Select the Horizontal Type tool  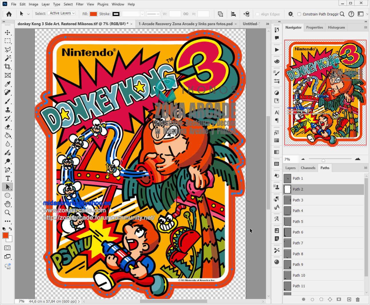point(8,178)
